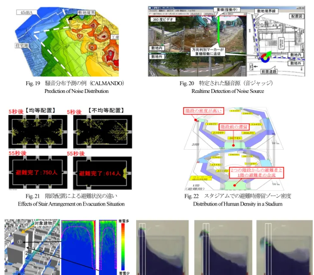The width and height of the screenshot is (314, 275).
Task: Select the Fig. 21 caption 階段配置による避難状況の違い
Action: pos(72,196)
